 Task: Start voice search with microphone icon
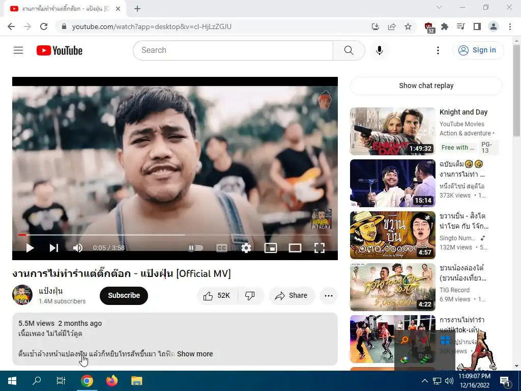click(380, 50)
